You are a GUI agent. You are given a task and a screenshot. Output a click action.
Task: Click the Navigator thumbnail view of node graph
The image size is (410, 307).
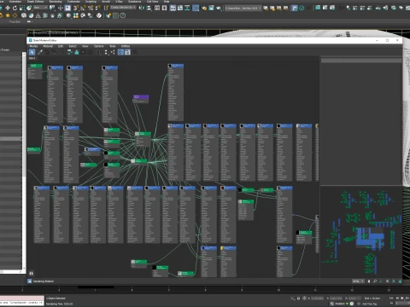tap(361, 232)
